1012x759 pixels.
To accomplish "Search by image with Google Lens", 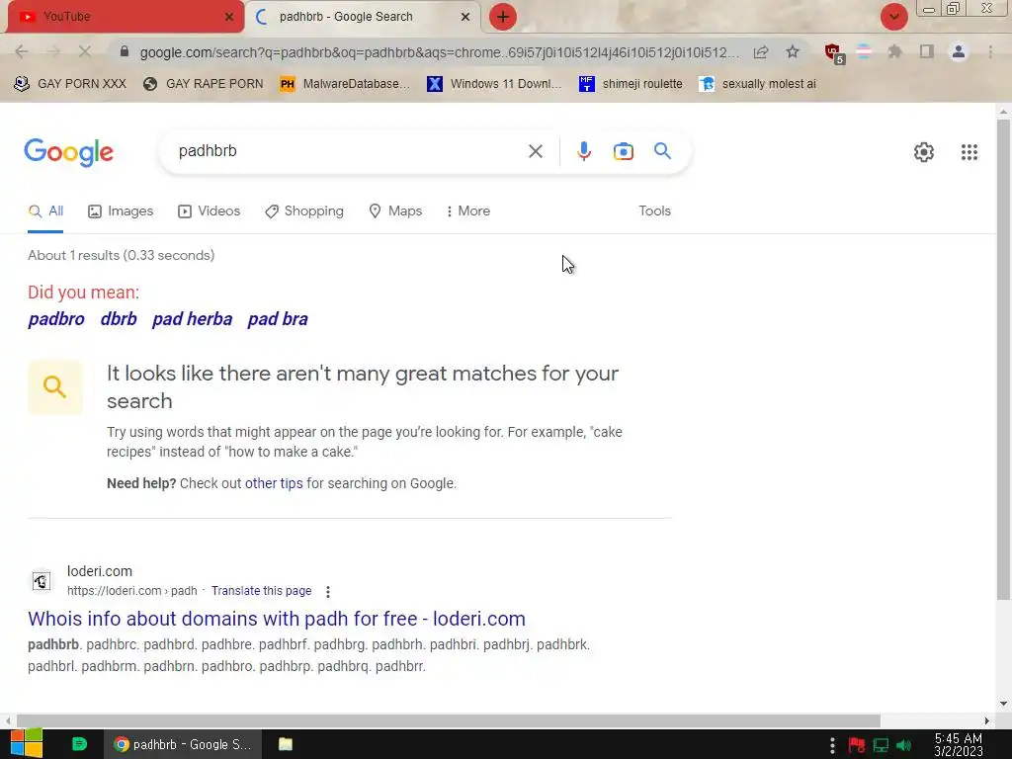I will (x=623, y=151).
